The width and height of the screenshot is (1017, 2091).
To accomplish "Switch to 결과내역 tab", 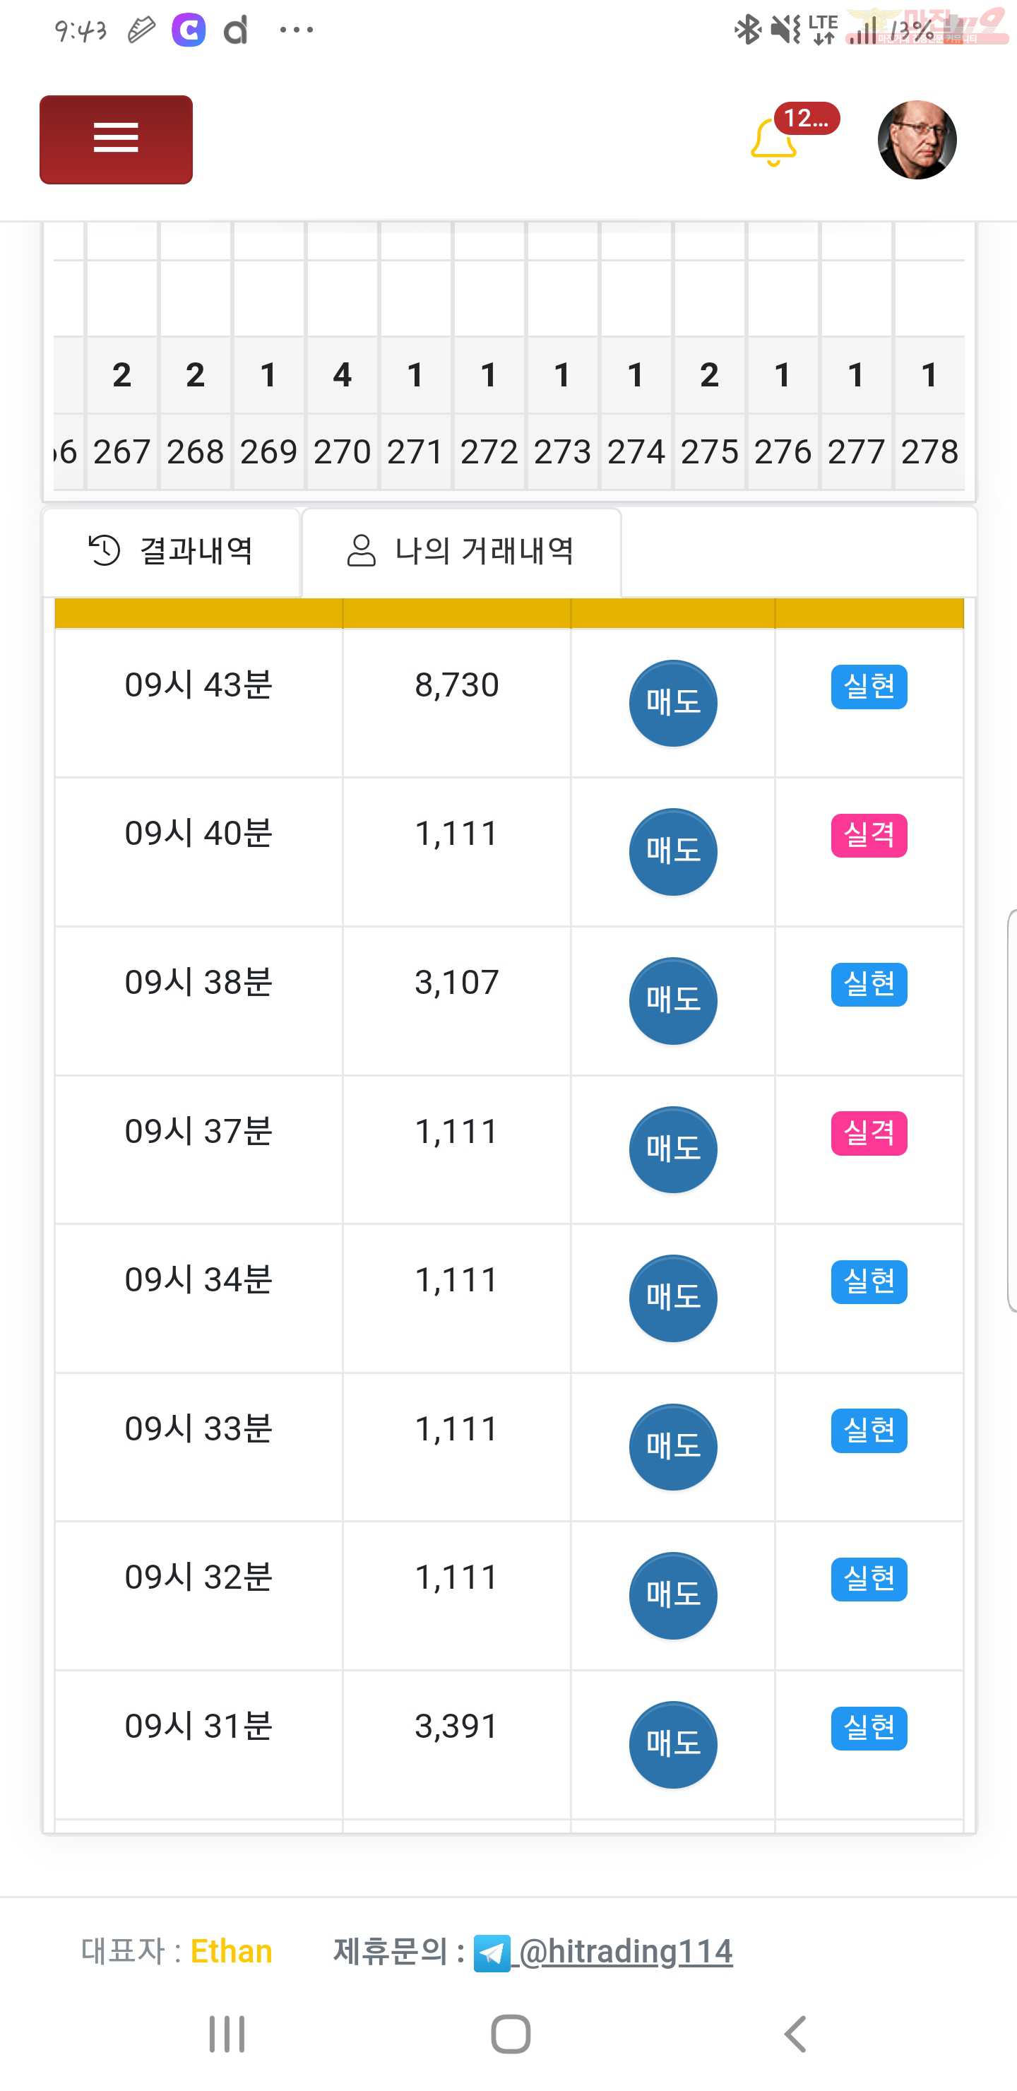I will pos(171,551).
